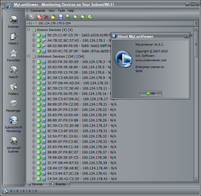Screen dimensions: 201x196
Task: Collapse the Unknown Devices group
Action: [28, 56]
